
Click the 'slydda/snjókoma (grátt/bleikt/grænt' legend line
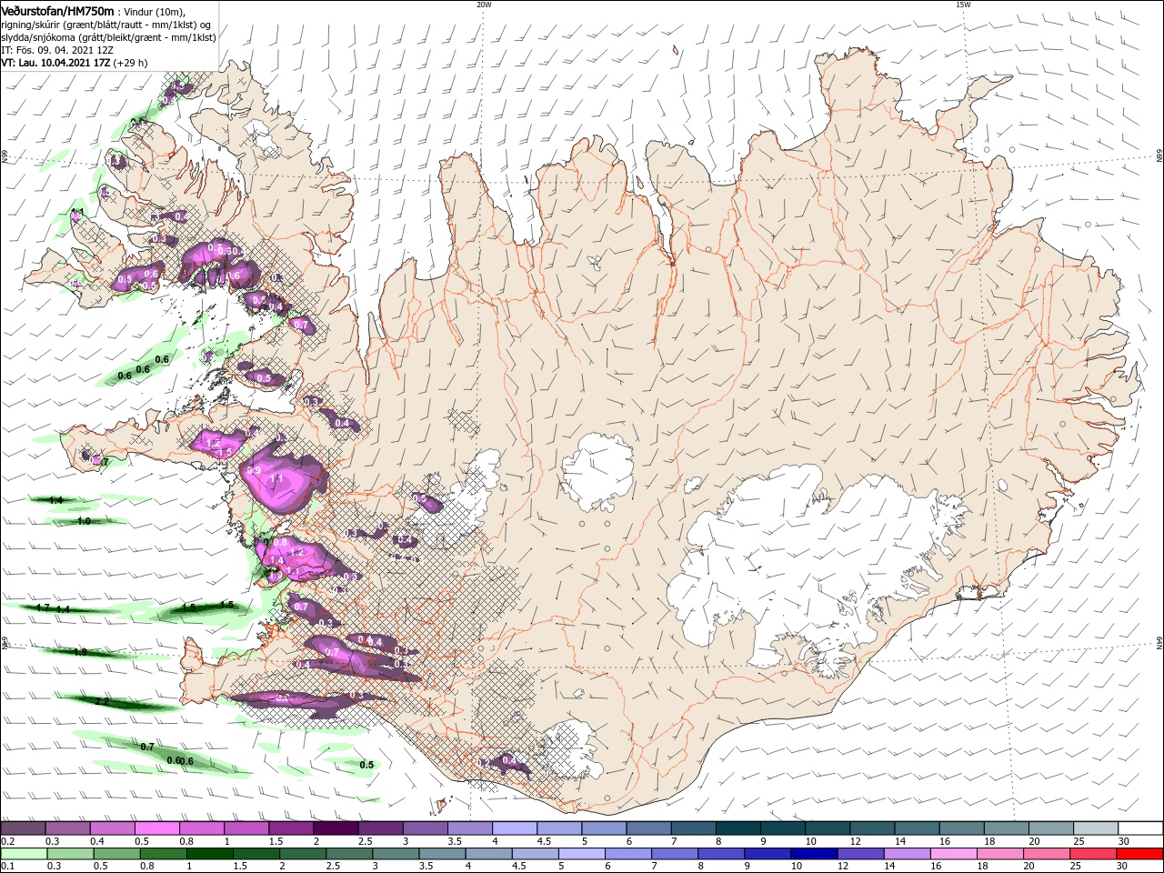coord(108,36)
